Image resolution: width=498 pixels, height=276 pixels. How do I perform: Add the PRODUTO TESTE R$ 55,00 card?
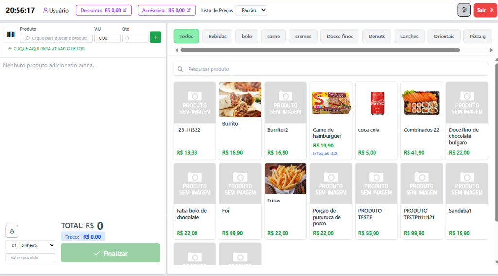coord(376,201)
